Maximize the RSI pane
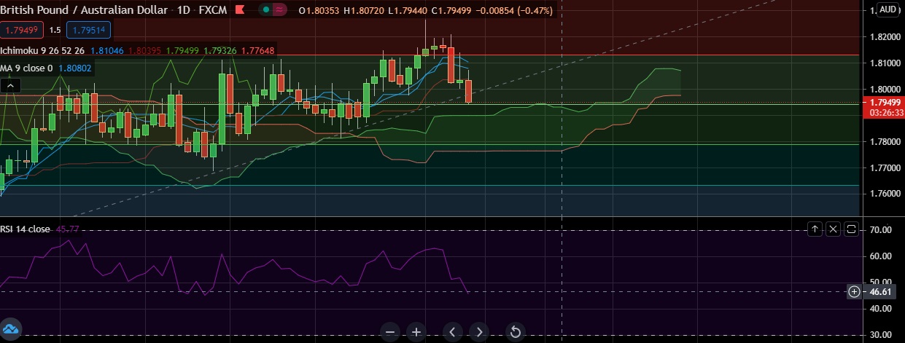 point(852,229)
